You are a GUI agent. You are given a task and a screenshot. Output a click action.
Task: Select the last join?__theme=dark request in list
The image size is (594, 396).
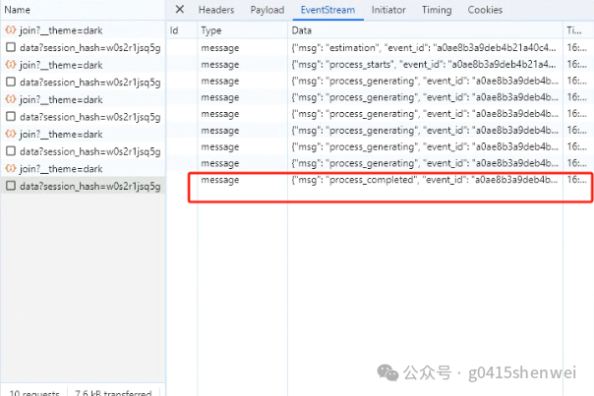point(83,168)
